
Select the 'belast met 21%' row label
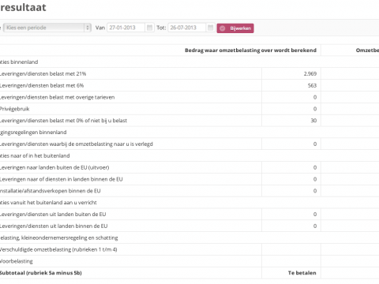[x=43, y=73]
